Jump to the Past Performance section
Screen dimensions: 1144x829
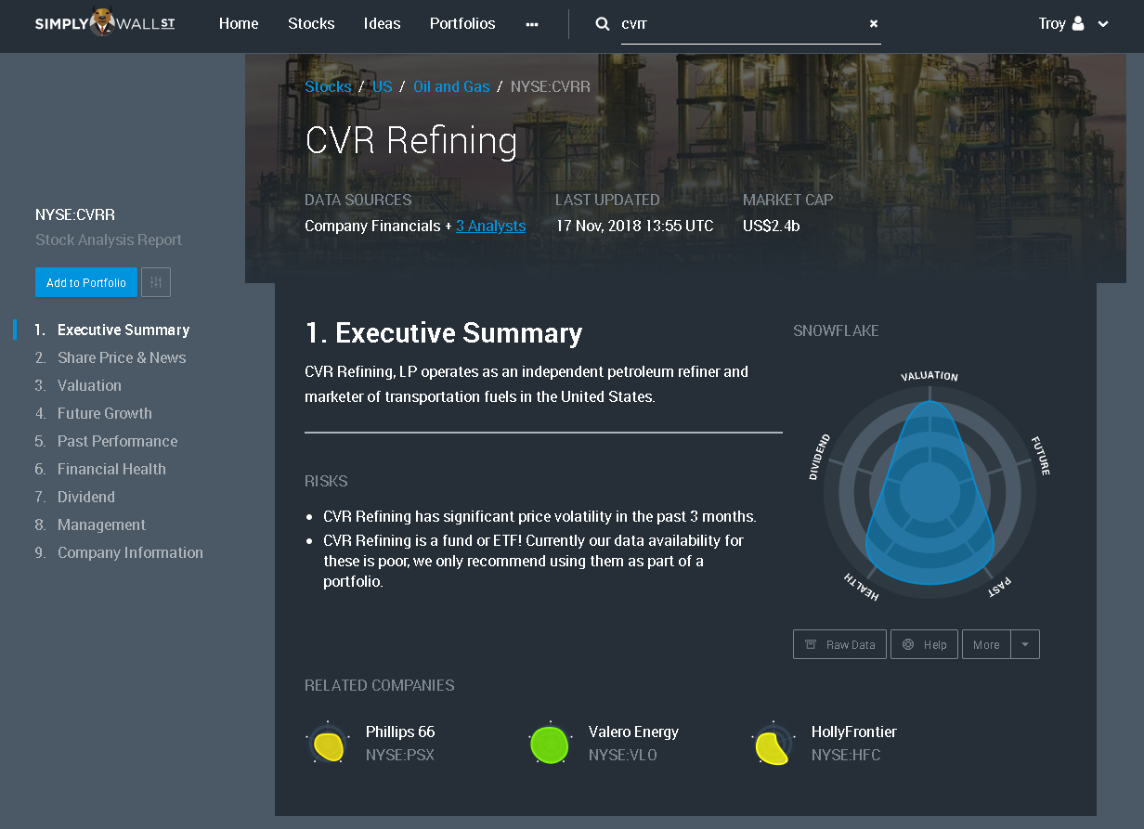117,441
